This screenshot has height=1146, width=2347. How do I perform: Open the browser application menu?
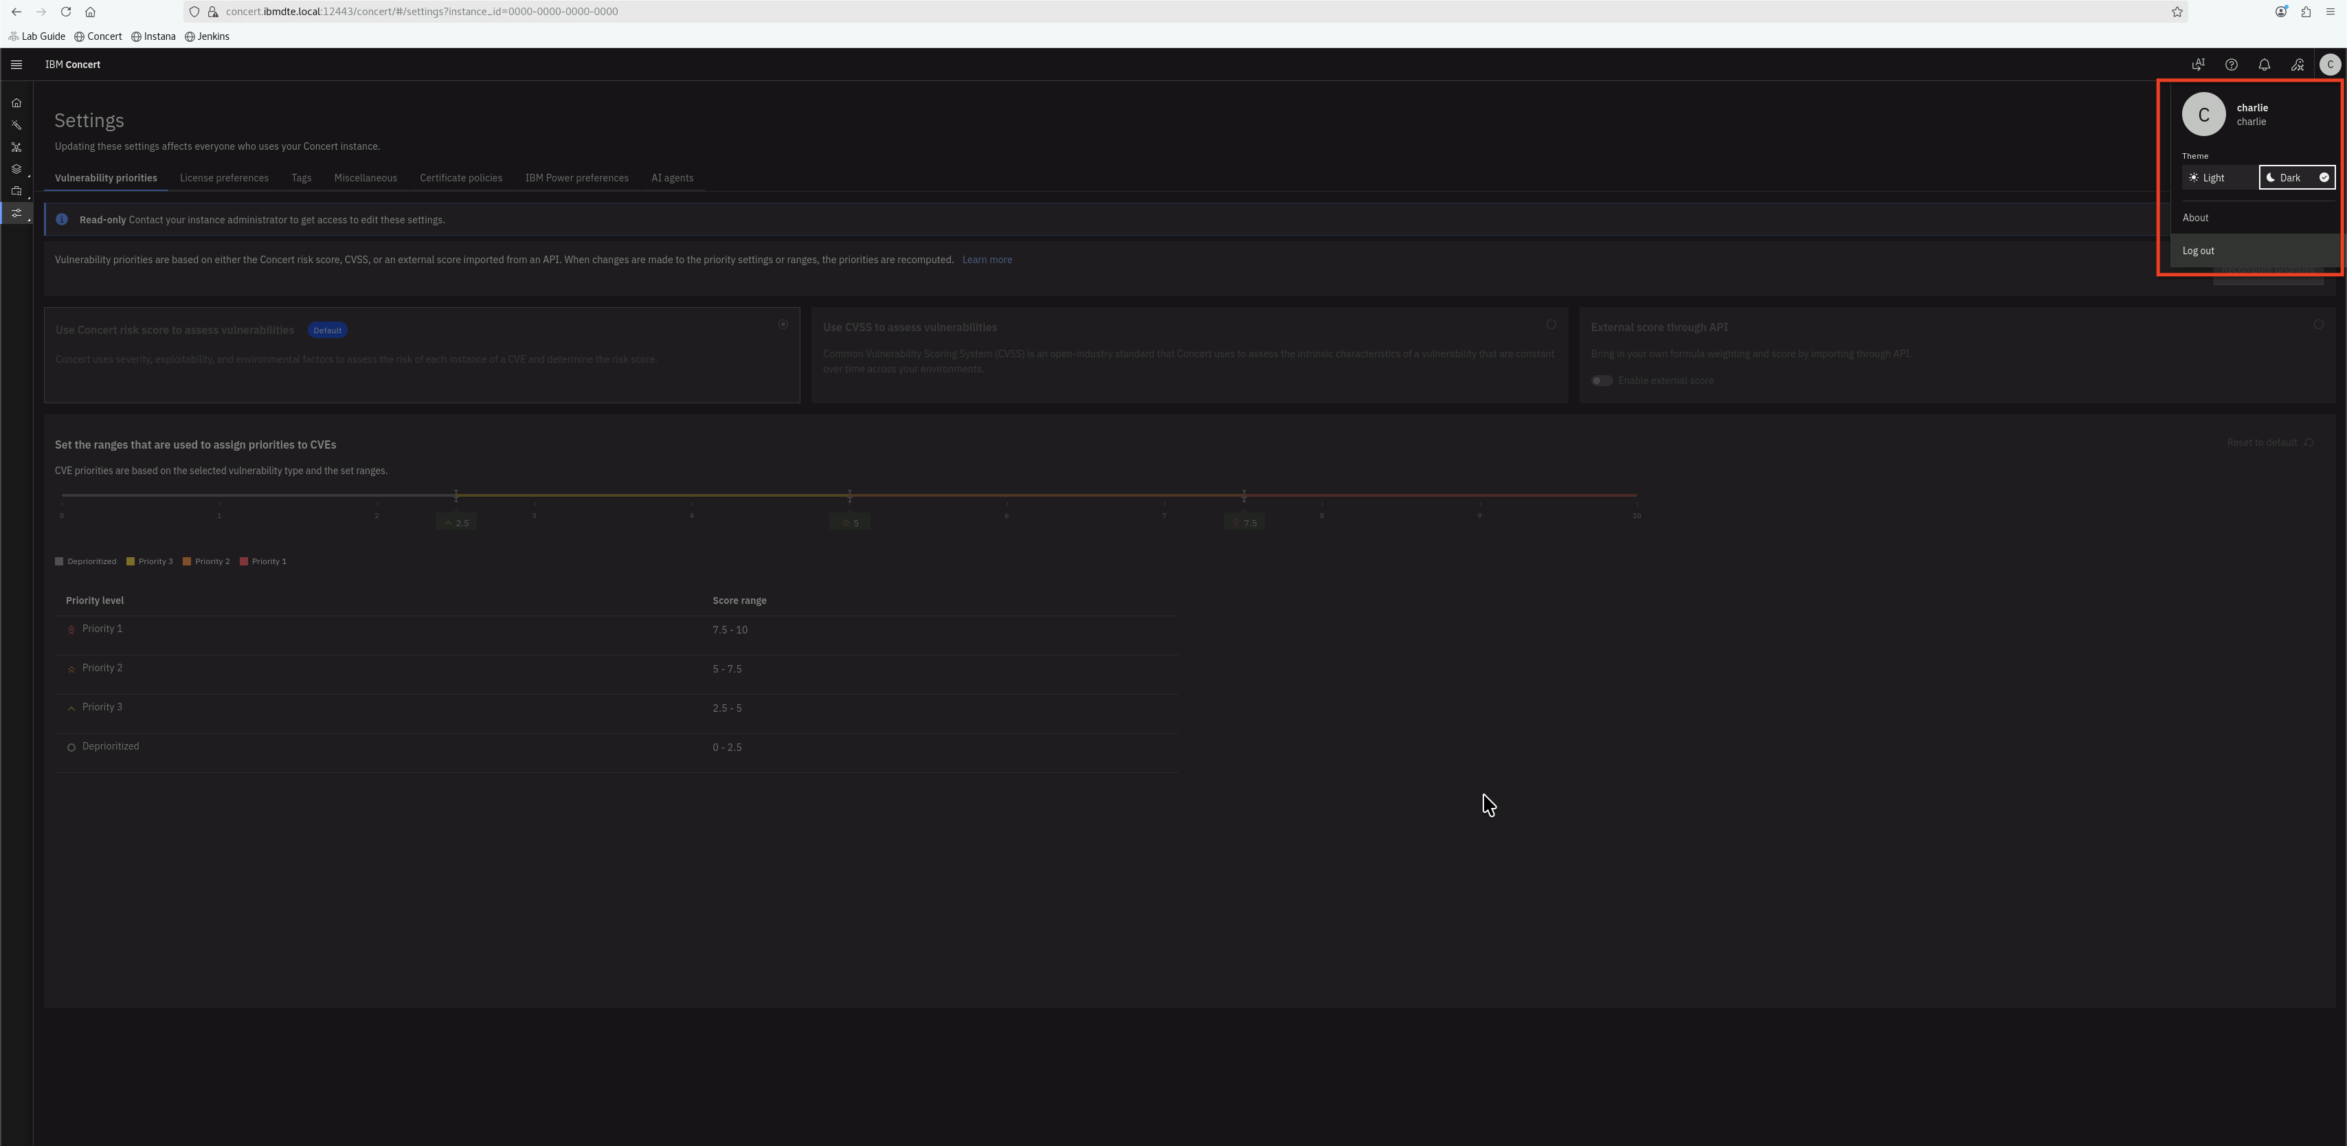2331,12
